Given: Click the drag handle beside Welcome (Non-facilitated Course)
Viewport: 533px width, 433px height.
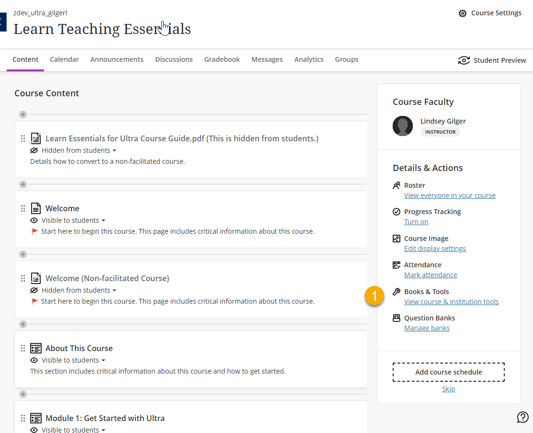Looking at the screenshot, I should point(23,278).
